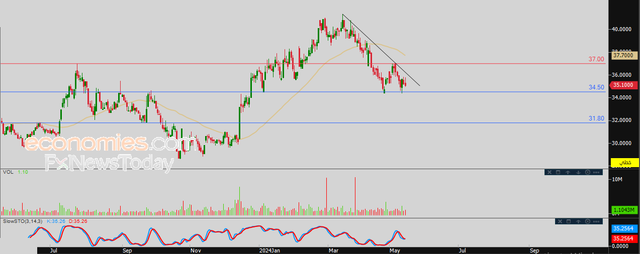Image resolution: width=640 pixels, height=254 pixels.
Task: Move the VOL panel down with the arrow icon
Action: point(578,172)
